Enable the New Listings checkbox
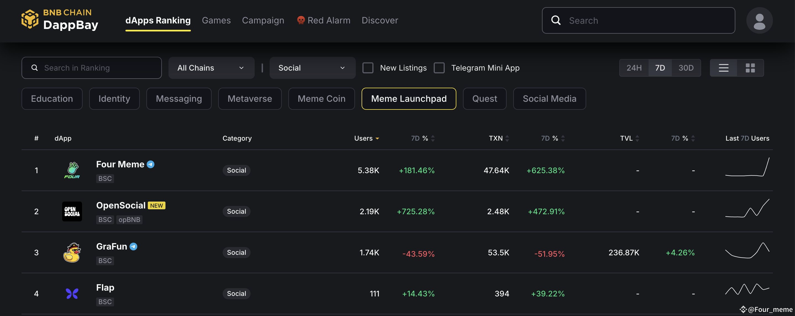 pos(368,68)
